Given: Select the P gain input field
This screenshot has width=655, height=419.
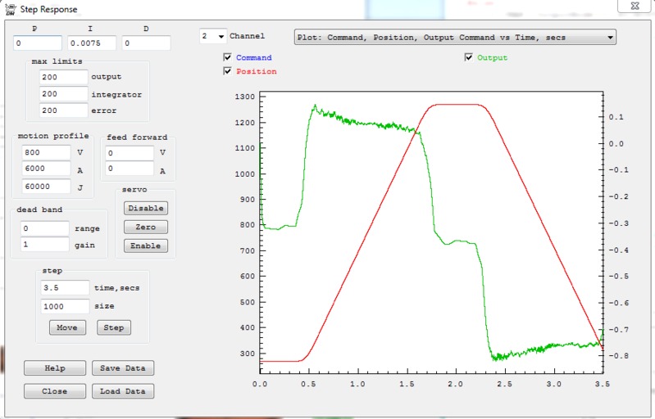Looking at the screenshot, I should click(37, 43).
